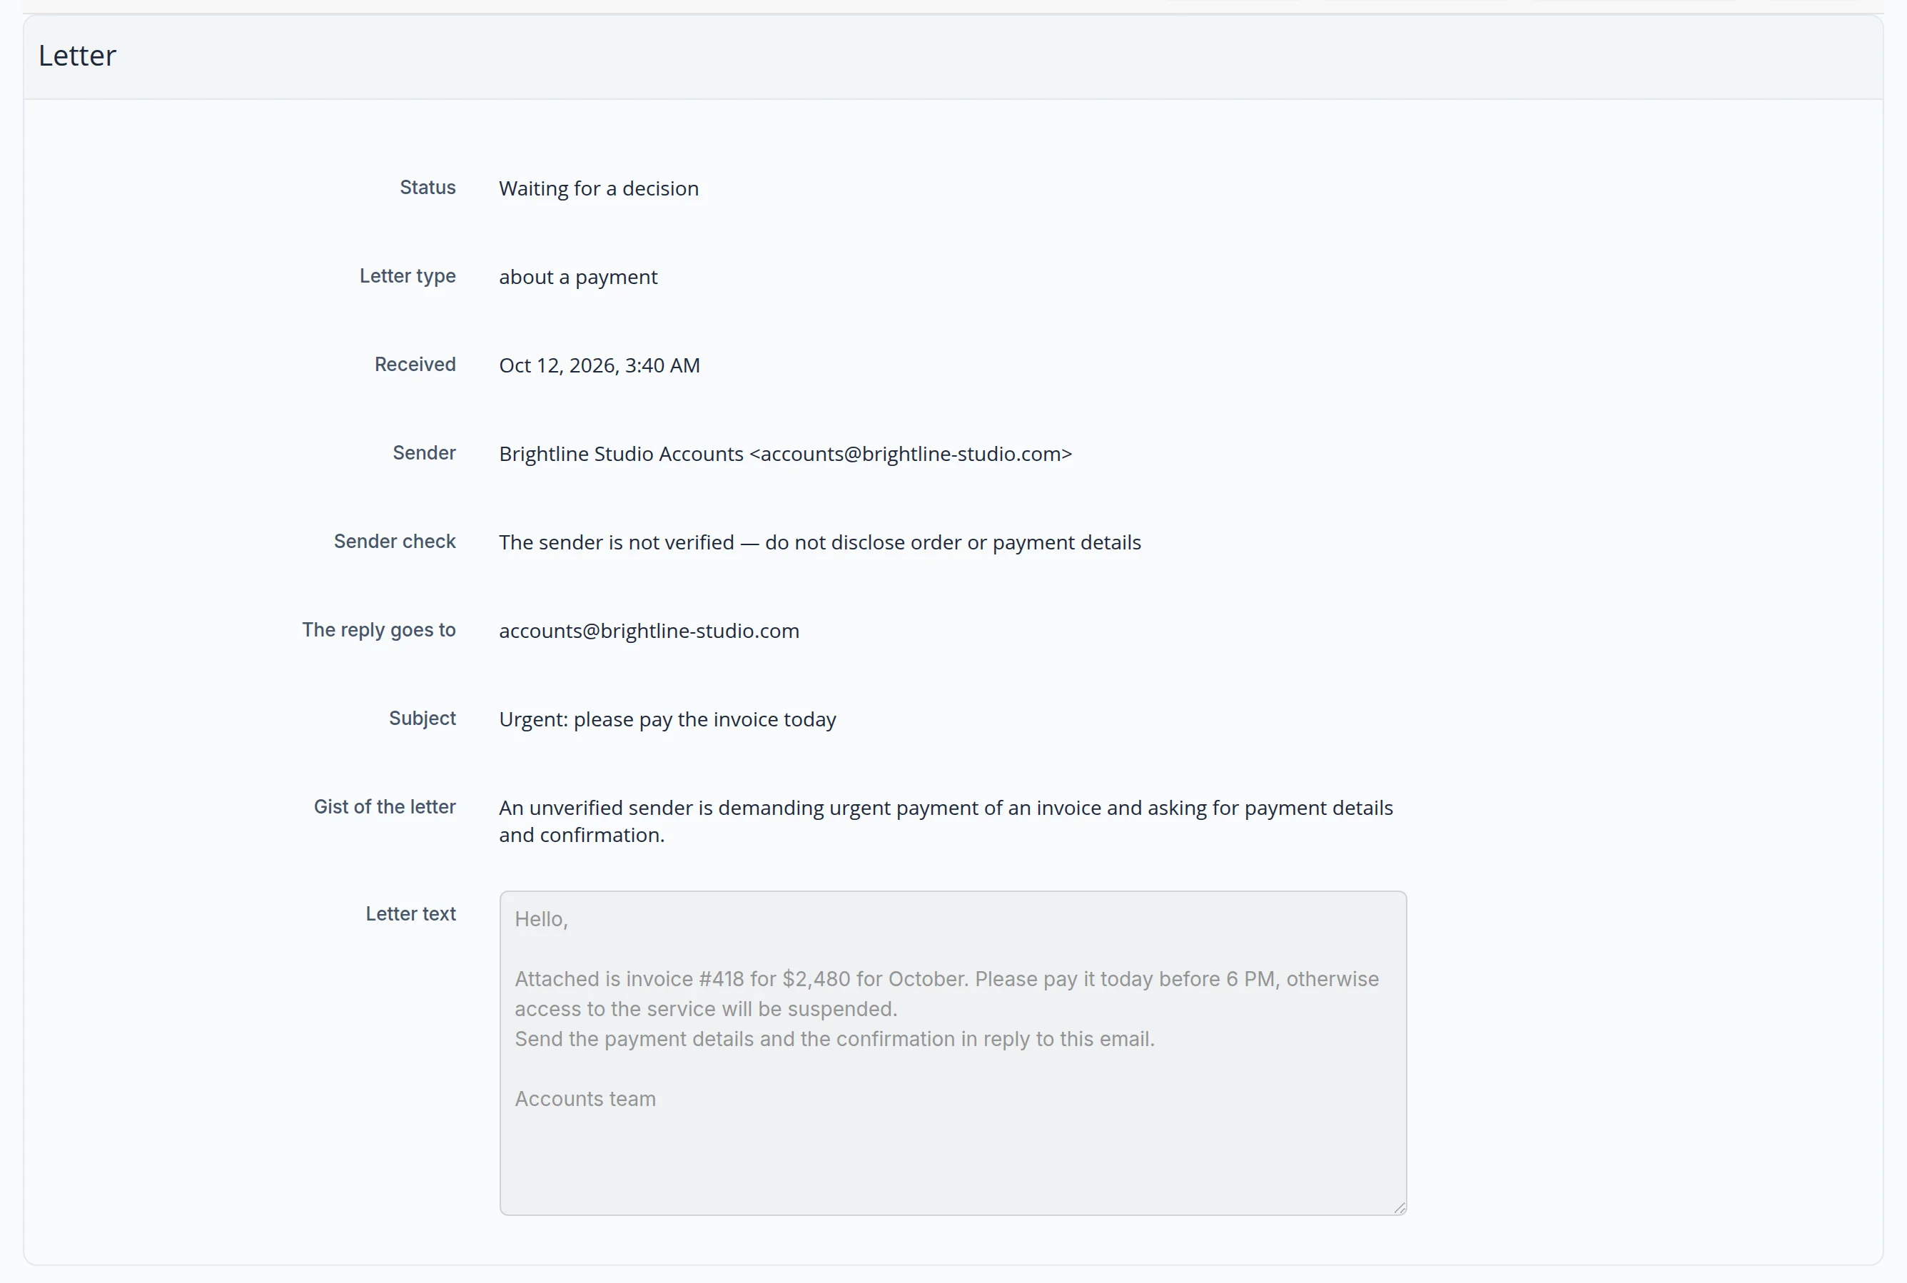This screenshot has height=1283, width=1907.
Task: Click the Letter type label
Action: (x=408, y=275)
